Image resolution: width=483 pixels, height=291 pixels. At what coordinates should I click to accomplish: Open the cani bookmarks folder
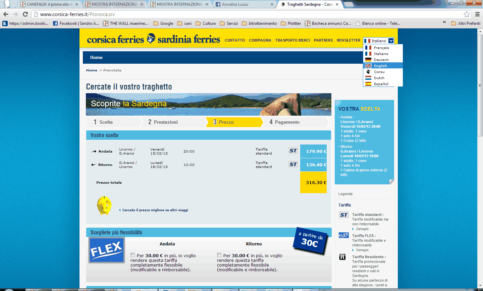coord(184,23)
